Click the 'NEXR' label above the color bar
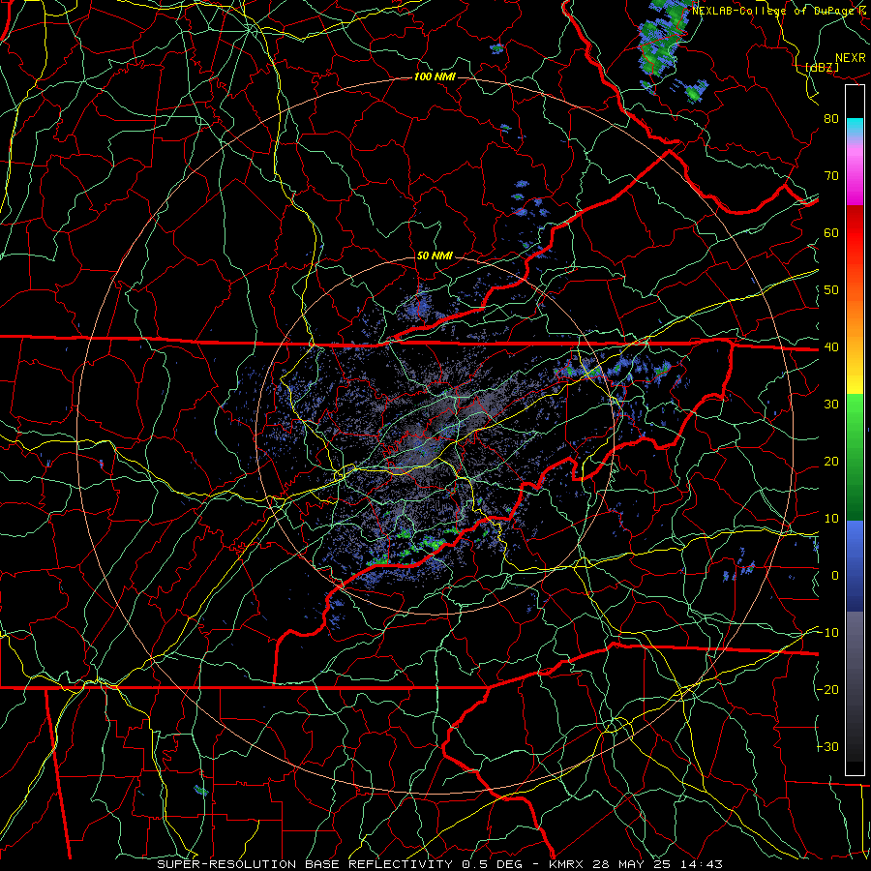This screenshot has height=871, width=871. pyautogui.click(x=850, y=58)
